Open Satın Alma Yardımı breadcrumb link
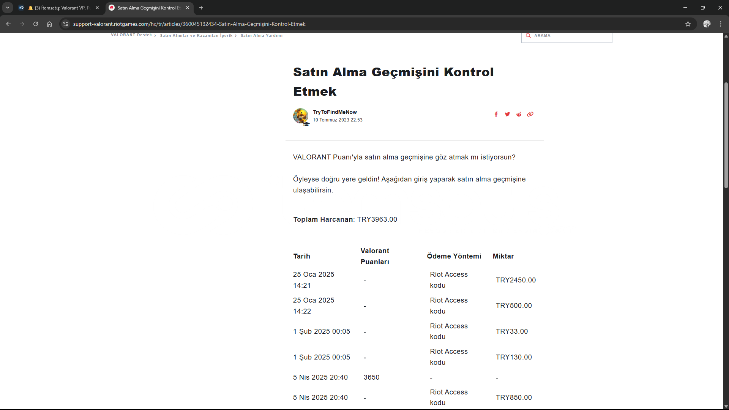729x410 pixels. (262, 36)
